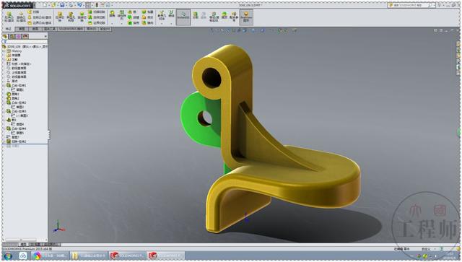
Task: Choose the Lofted Cut (放样切割) tool
Action: 96,17
